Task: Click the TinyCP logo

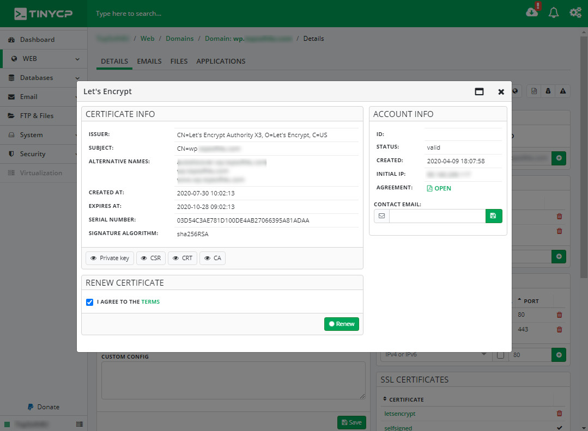Action: tap(43, 14)
